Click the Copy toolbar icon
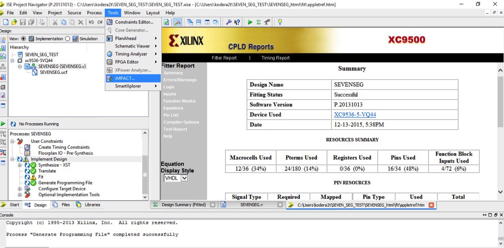Screen dimensions: 504x248 [x=63, y=22]
